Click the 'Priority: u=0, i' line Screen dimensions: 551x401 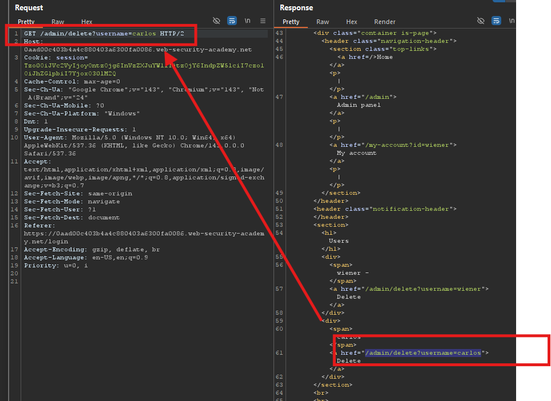click(x=56, y=266)
